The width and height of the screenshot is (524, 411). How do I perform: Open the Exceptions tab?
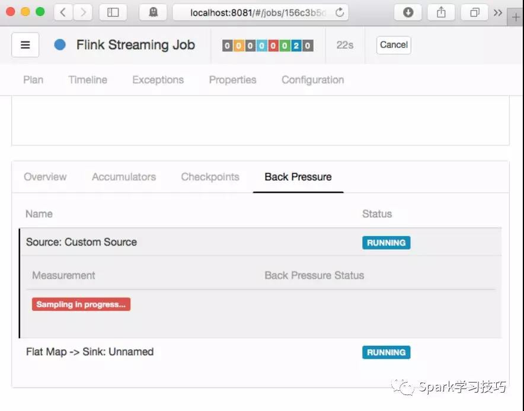pos(158,80)
